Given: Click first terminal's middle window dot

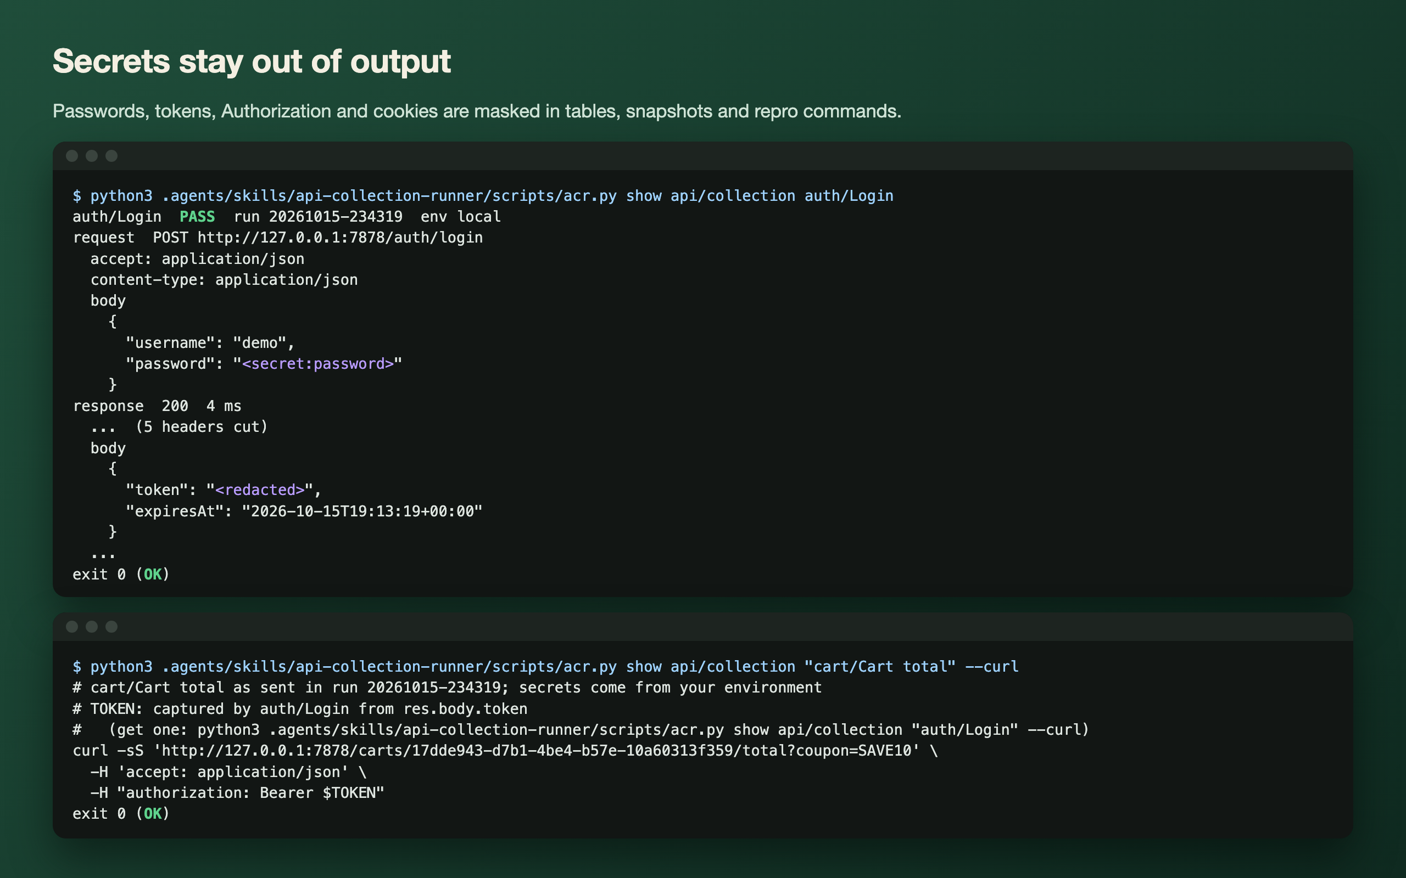Looking at the screenshot, I should coord(92,156).
